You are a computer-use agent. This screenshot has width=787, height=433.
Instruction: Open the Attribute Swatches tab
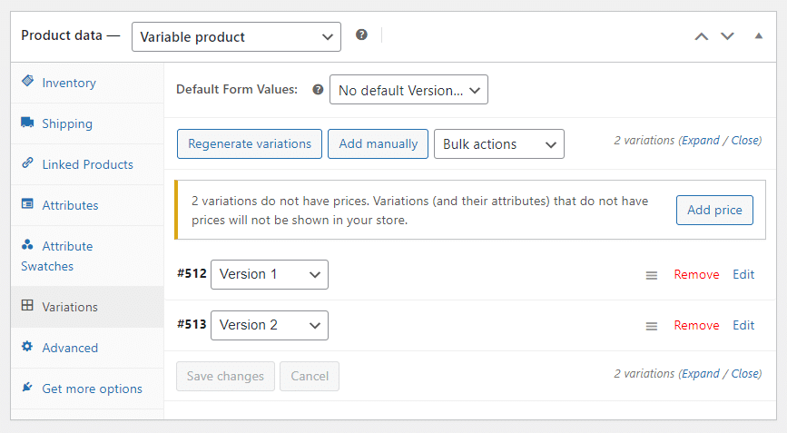(87, 256)
